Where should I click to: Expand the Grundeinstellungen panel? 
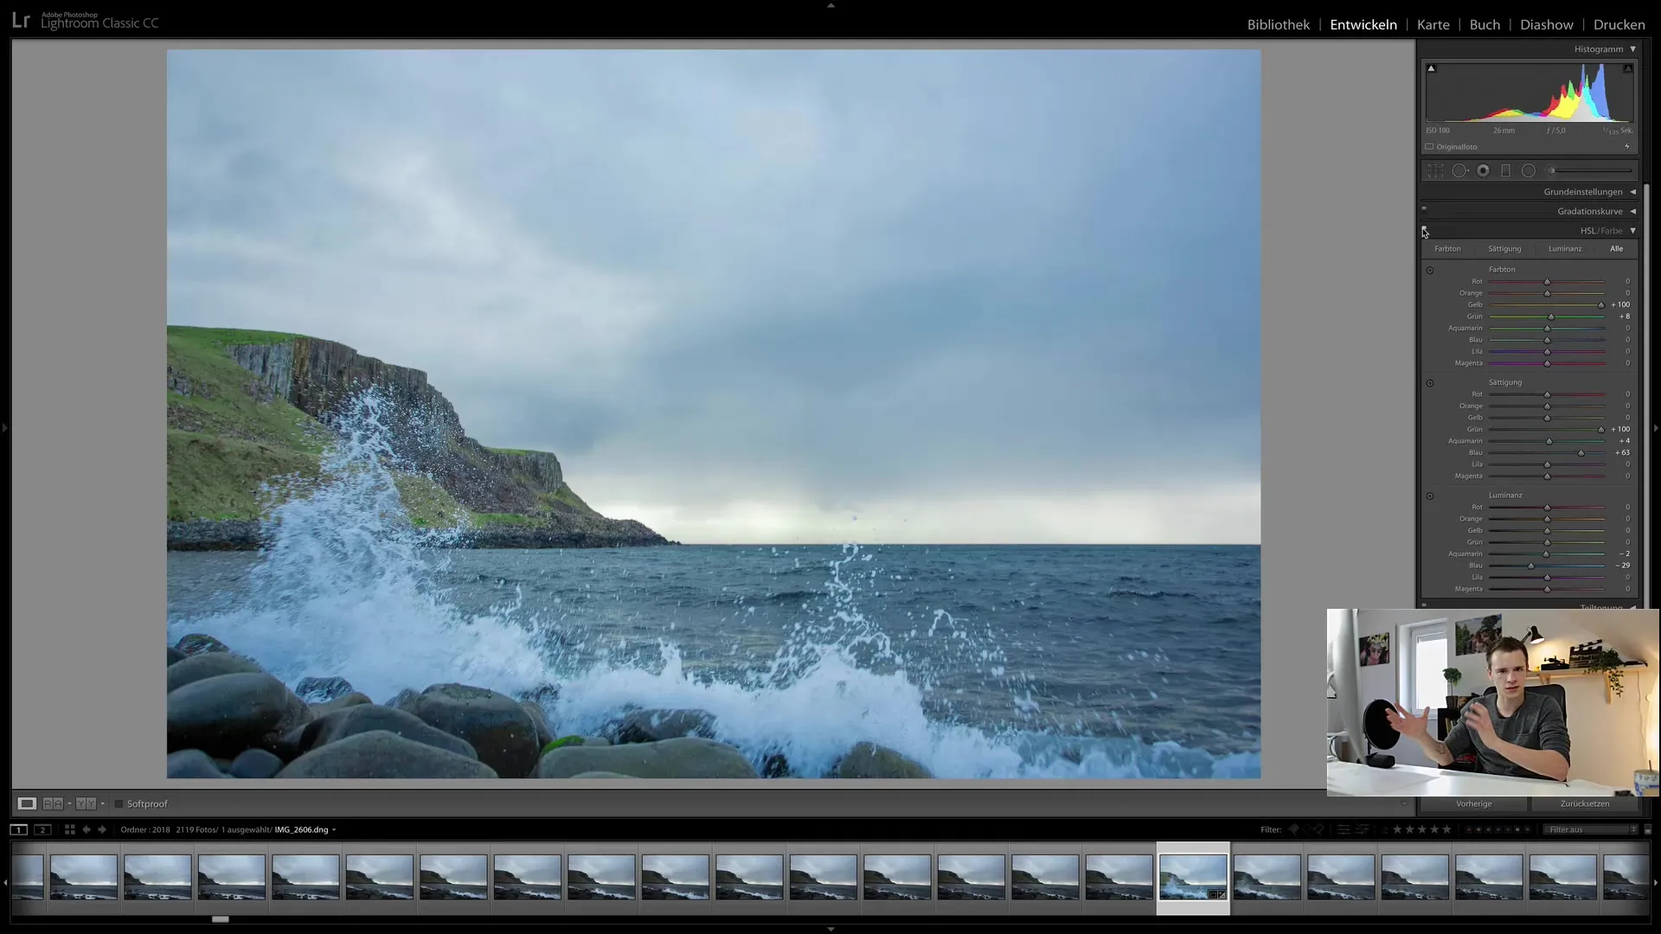[x=1633, y=192]
